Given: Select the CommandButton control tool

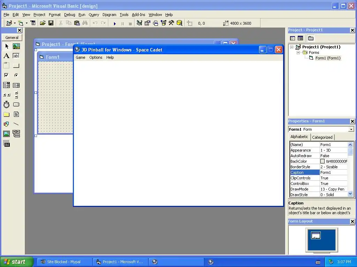Looking at the screenshot, I should click(x=16, y=66).
